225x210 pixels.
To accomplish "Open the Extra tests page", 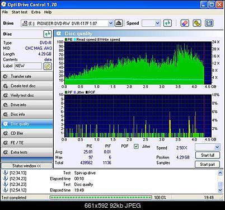I will pyautogui.click(x=27, y=152).
